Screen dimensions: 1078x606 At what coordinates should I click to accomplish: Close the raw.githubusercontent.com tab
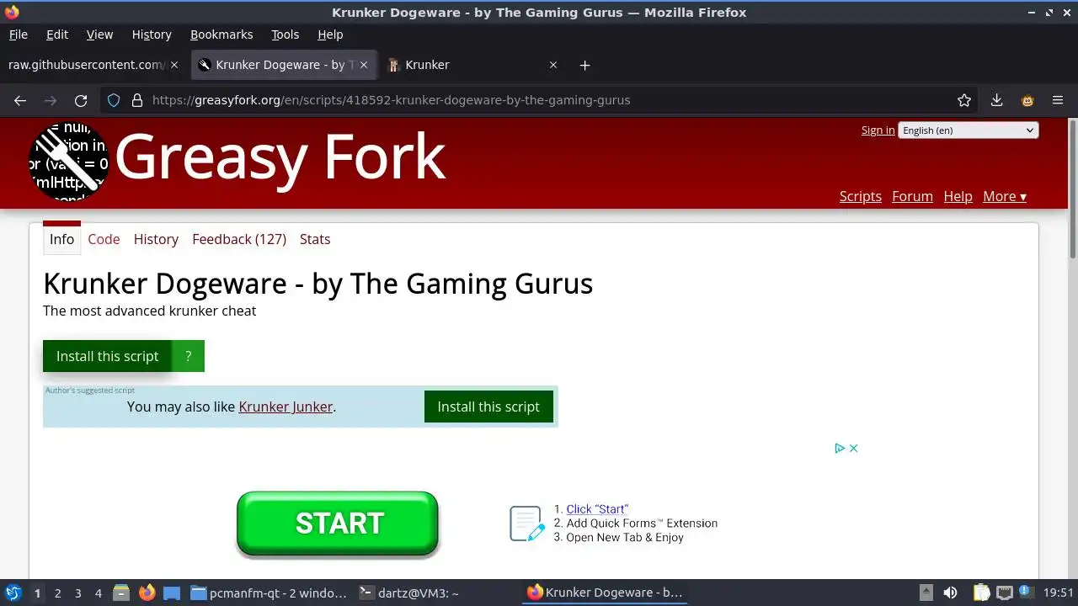point(174,65)
